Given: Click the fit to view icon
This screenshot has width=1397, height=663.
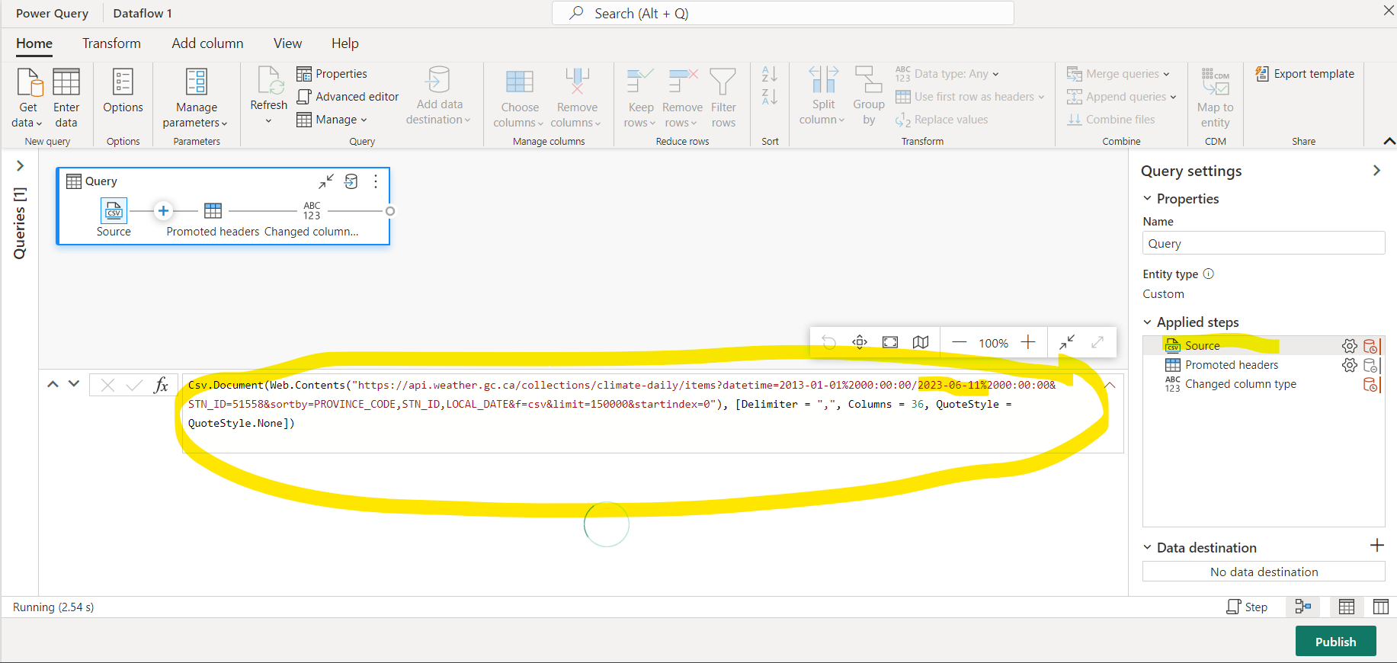Looking at the screenshot, I should 890,342.
